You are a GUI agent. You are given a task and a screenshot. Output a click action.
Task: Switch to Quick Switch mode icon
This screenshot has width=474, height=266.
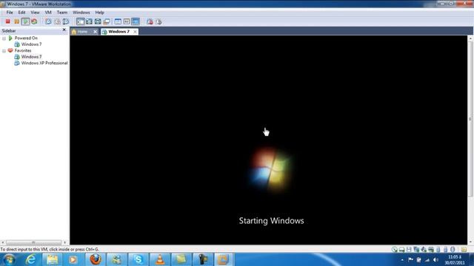(x=98, y=21)
